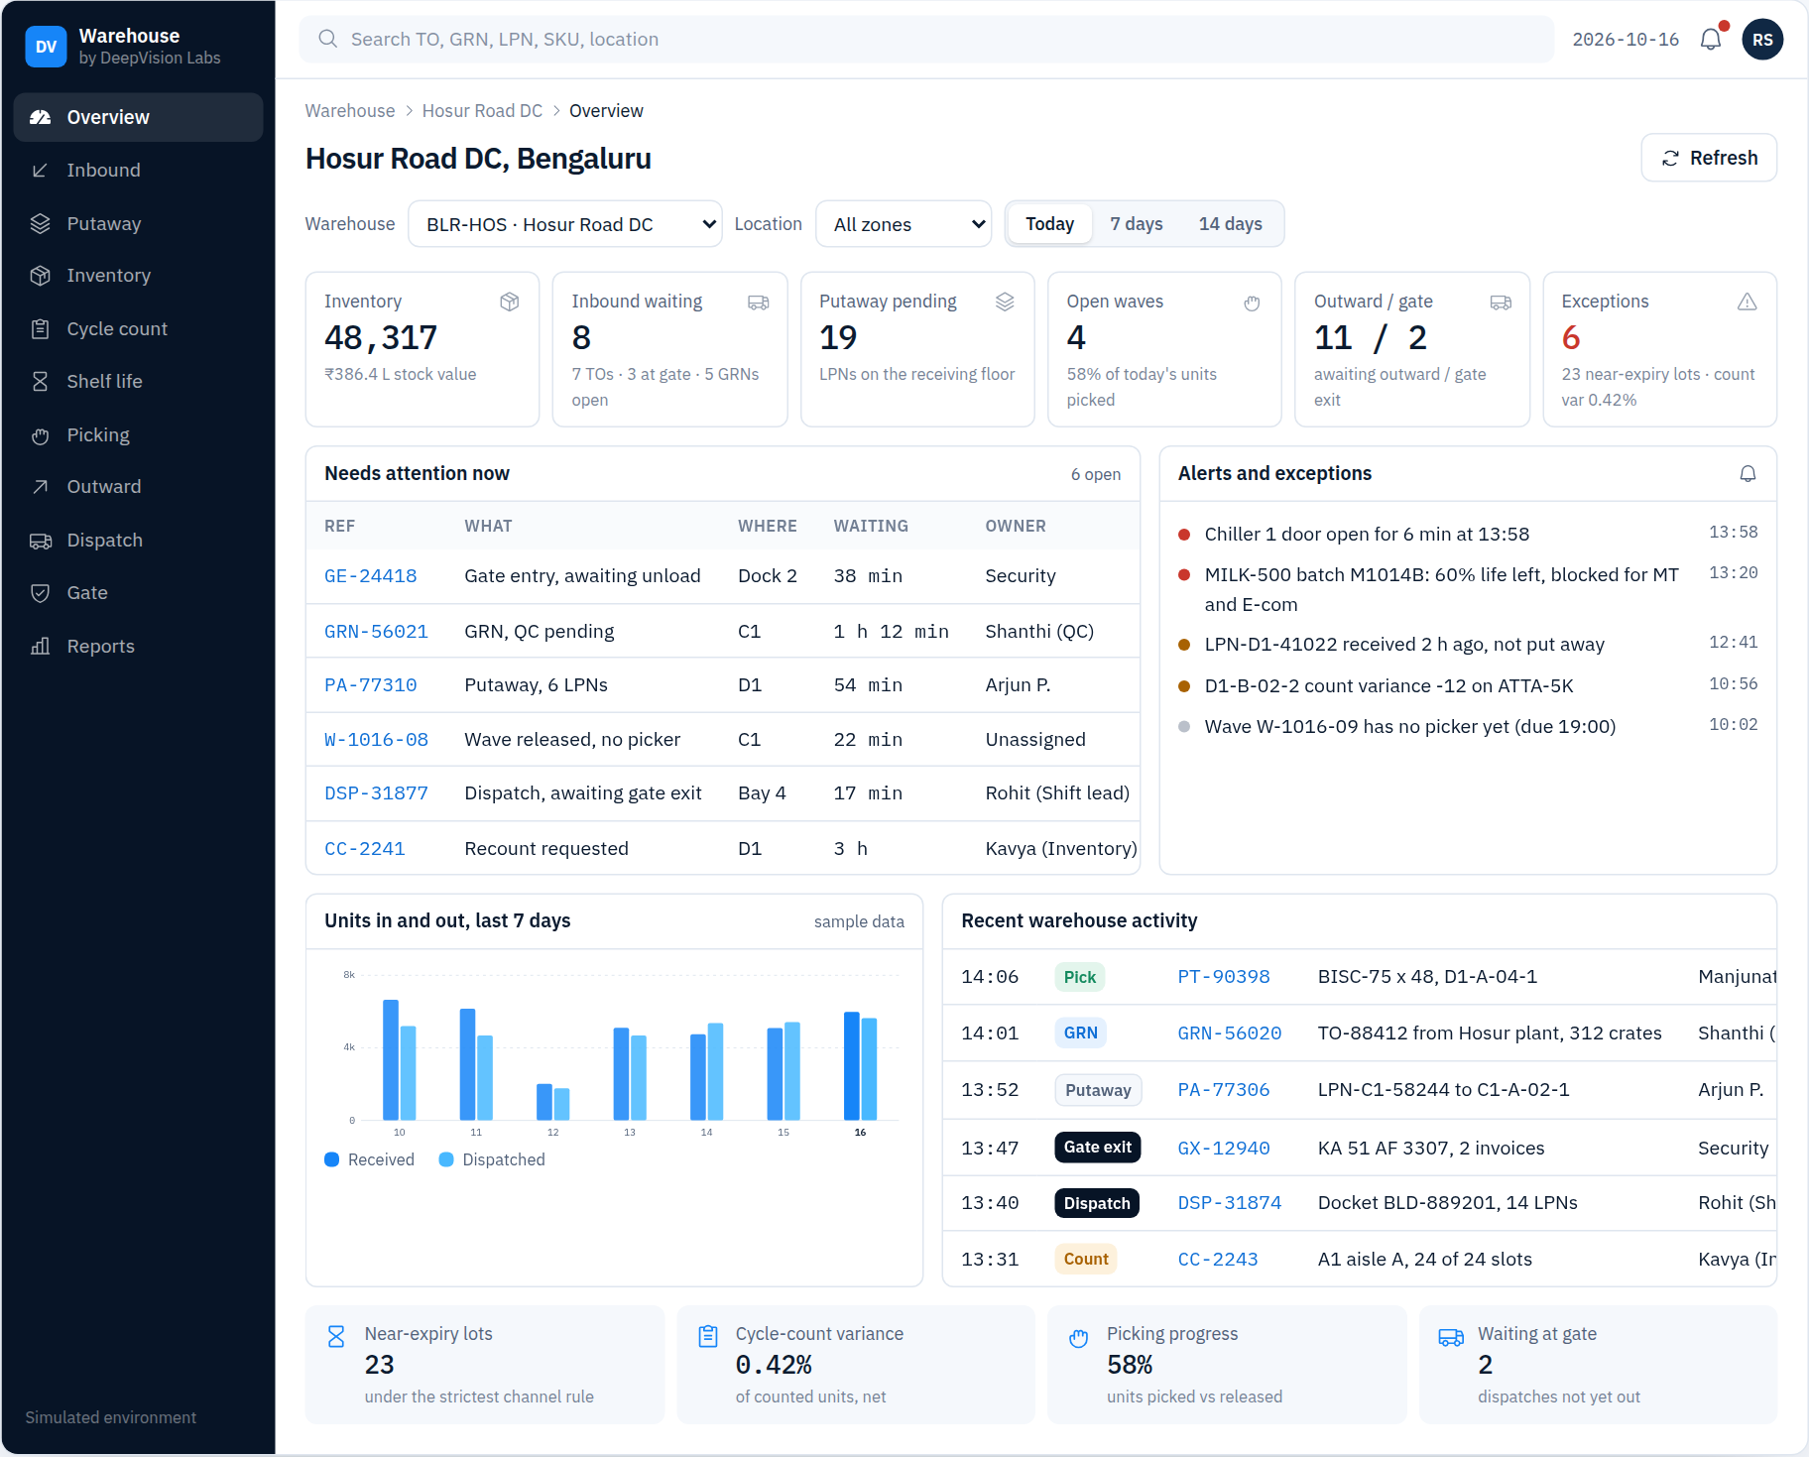The image size is (1809, 1457).
Task: Open the Warehouse BLR-HOS dropdown
Action: click(565, 224)
